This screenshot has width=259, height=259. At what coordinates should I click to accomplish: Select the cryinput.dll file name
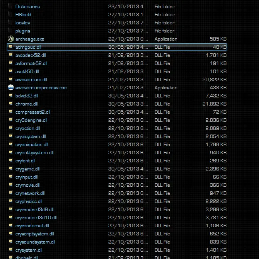point(27,177)
